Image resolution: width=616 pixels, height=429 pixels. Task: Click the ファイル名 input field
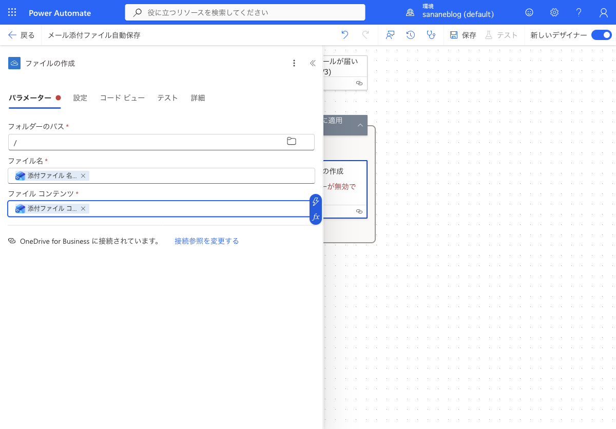(161, 175)
